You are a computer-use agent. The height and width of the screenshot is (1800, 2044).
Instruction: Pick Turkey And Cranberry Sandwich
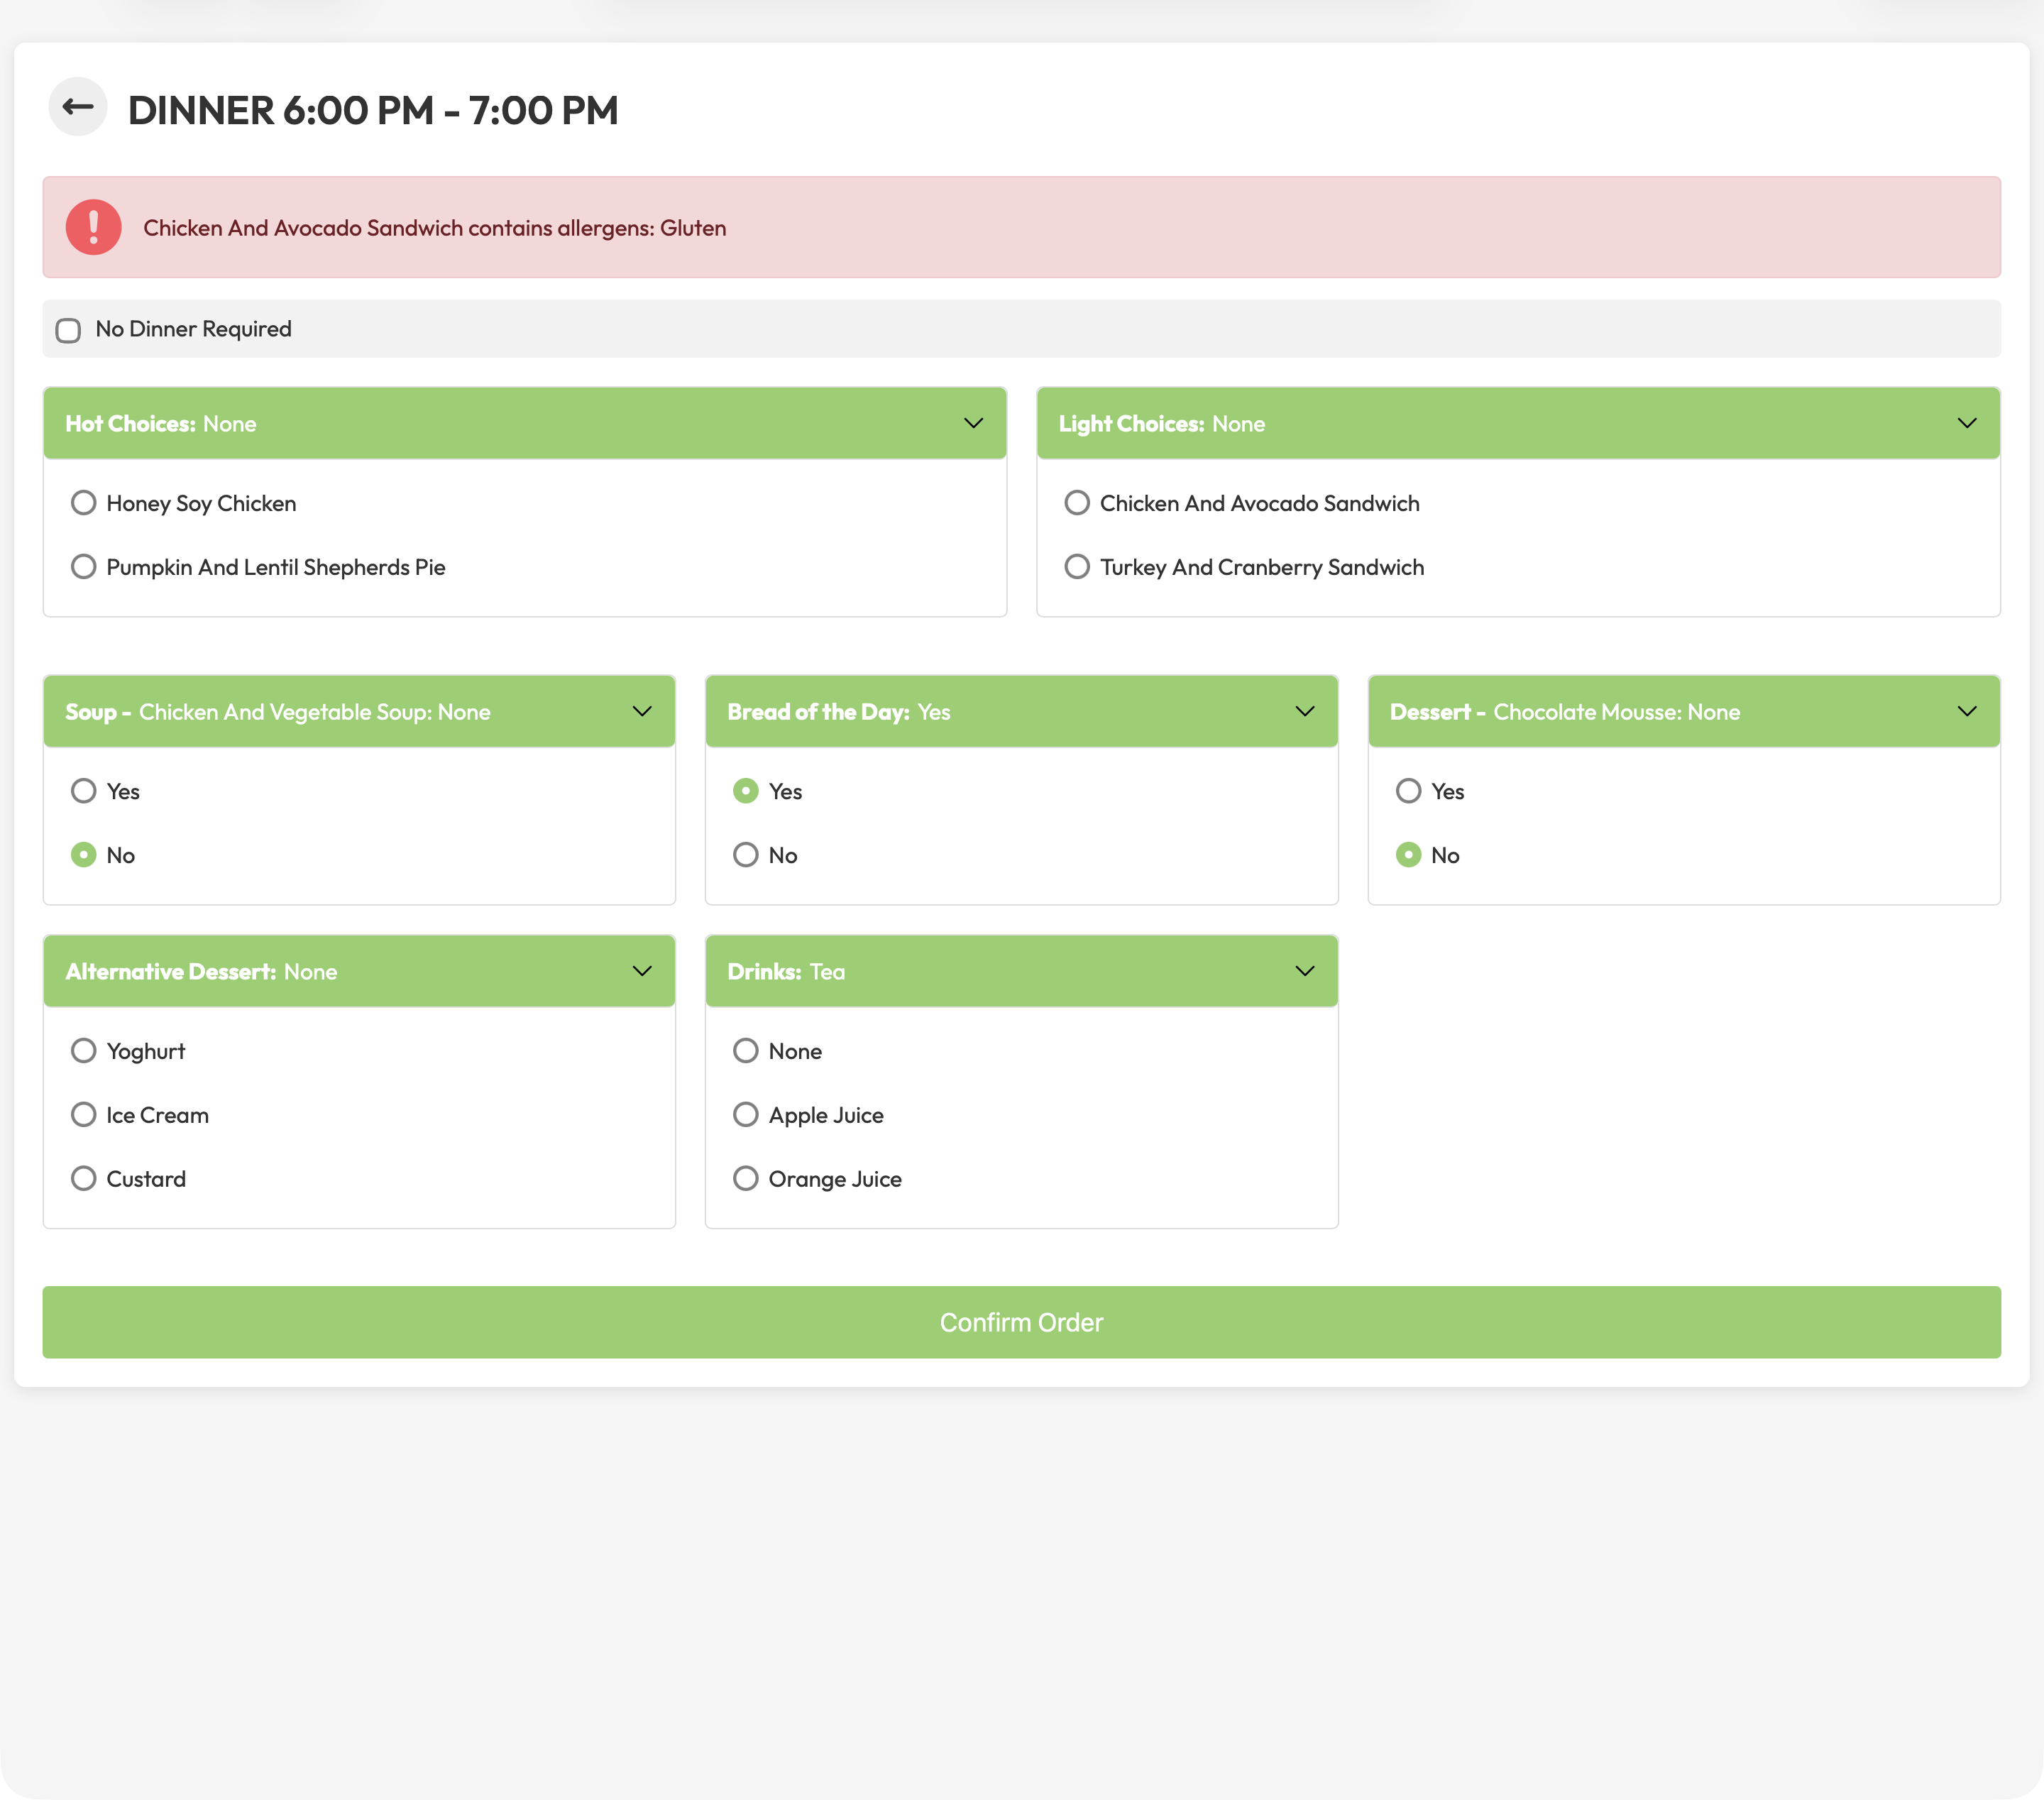1077,567
